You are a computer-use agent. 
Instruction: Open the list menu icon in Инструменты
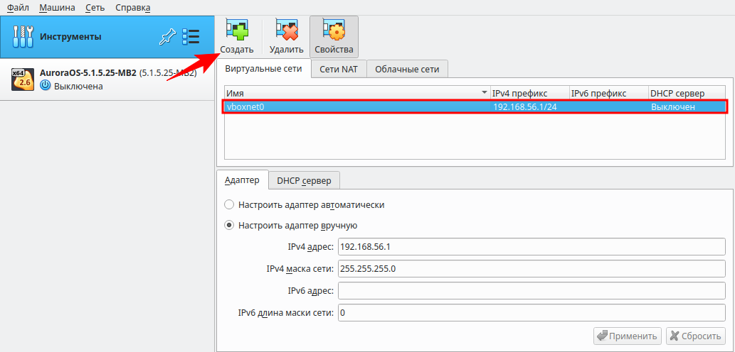[x=191, y=36]
